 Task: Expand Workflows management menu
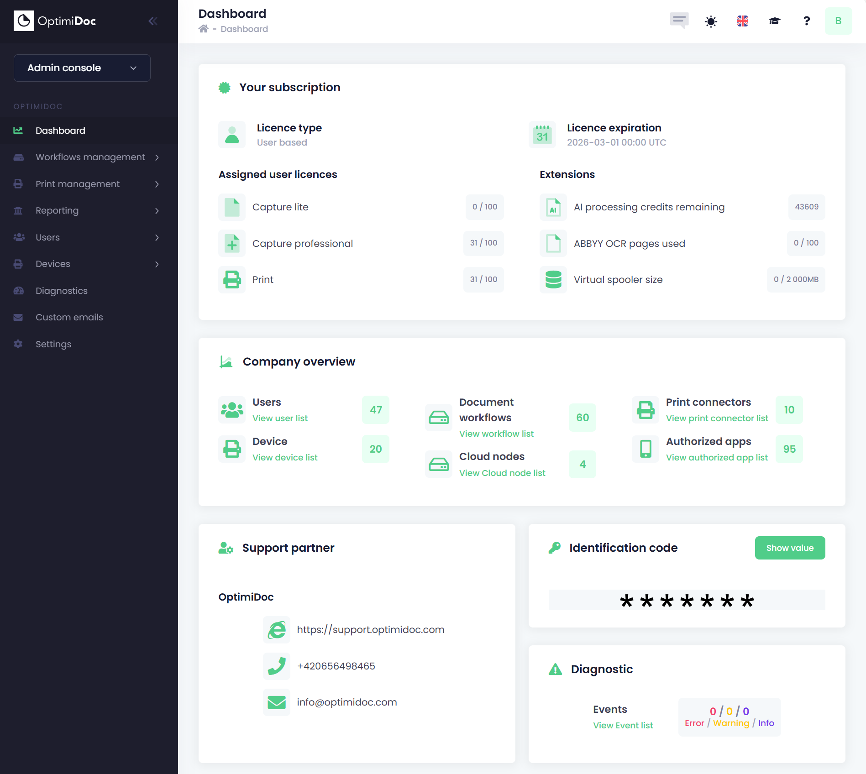(89, 157)
